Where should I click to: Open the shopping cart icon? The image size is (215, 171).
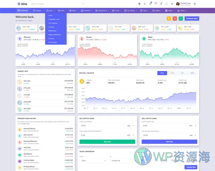(150, 4)
